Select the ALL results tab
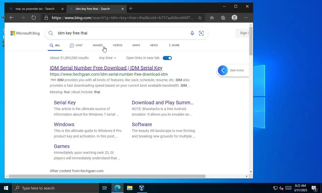Viewport: 322px width, 193px height. click(x=55, y=45)
